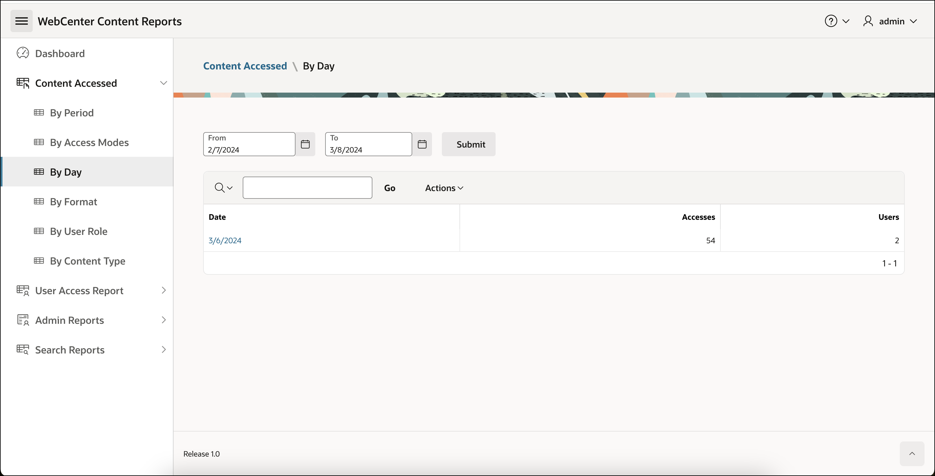Click the Dashboard gauge icon
This screenshot has width=935, height=476.
click(23, 53)
